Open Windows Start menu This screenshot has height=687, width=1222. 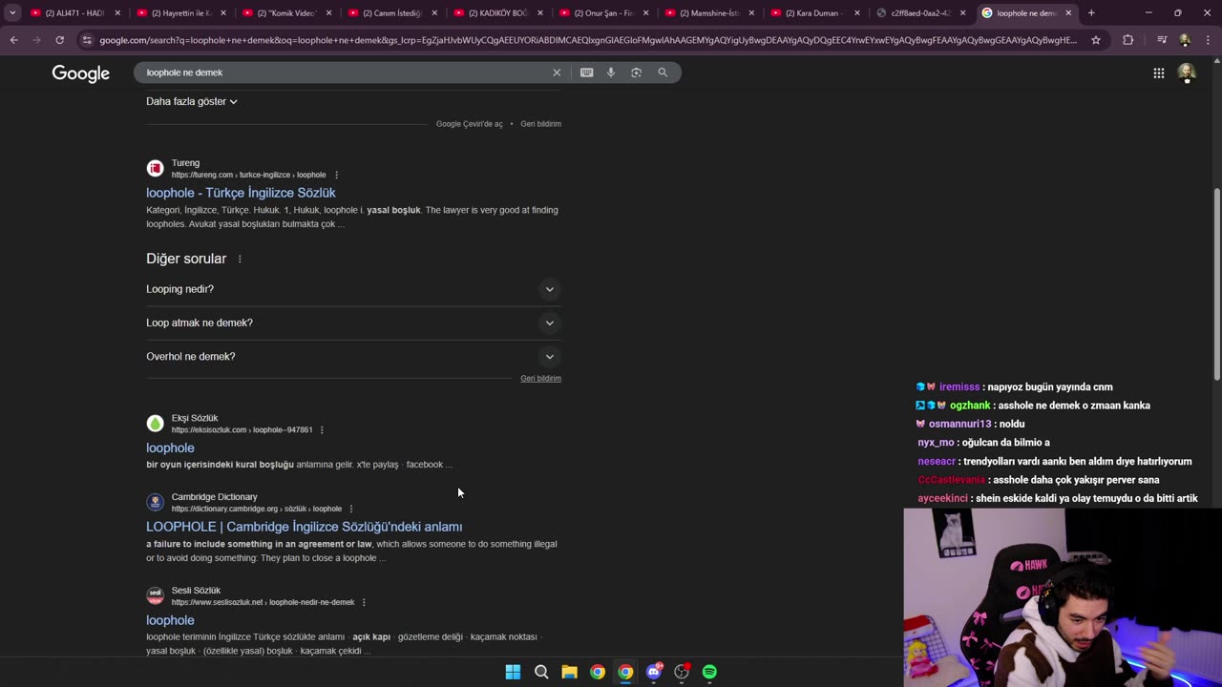click(513, 672)
